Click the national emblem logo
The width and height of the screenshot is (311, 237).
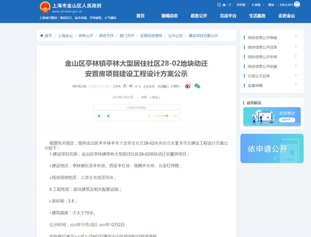(x=45, y=7)
